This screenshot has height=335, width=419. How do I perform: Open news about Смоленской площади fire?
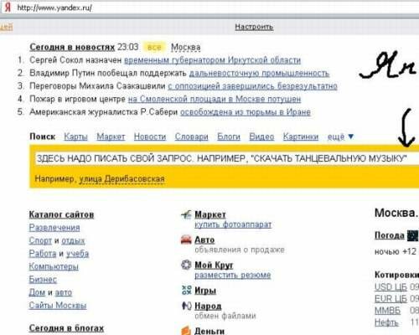click(x=215, y=99)
